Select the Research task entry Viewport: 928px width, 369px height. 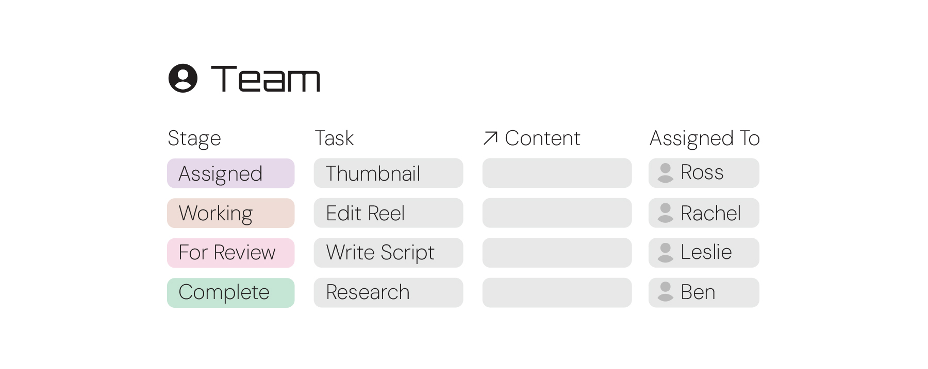point(388,292)
